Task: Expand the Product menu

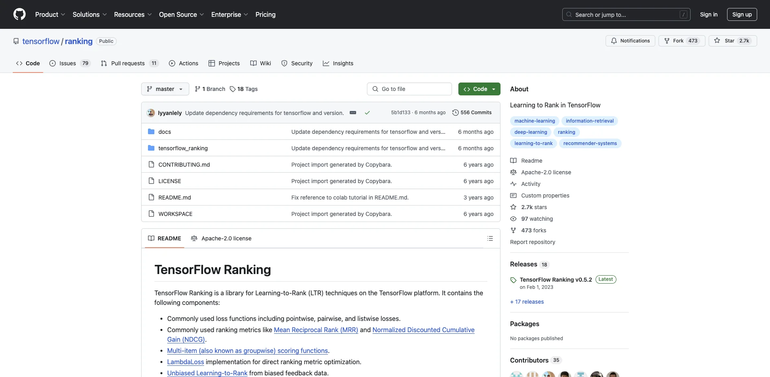Action: 50,14
